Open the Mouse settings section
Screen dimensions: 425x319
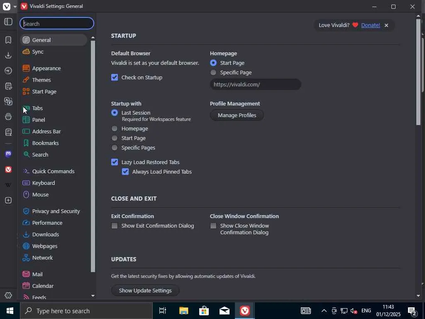tap(54, 194)
